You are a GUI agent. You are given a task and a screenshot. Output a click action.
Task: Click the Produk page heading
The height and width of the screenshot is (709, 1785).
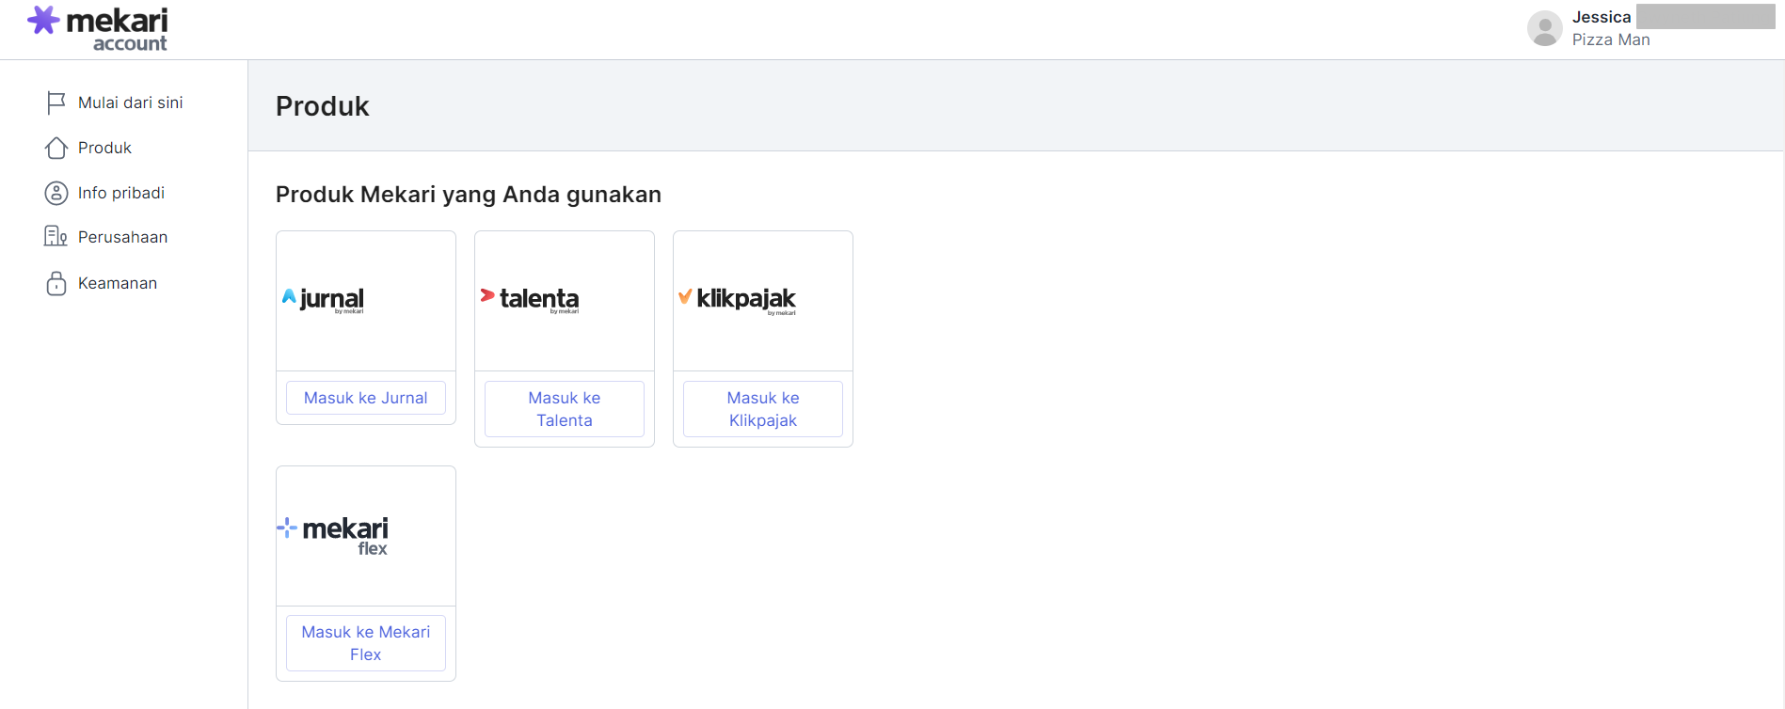[323, 106]
